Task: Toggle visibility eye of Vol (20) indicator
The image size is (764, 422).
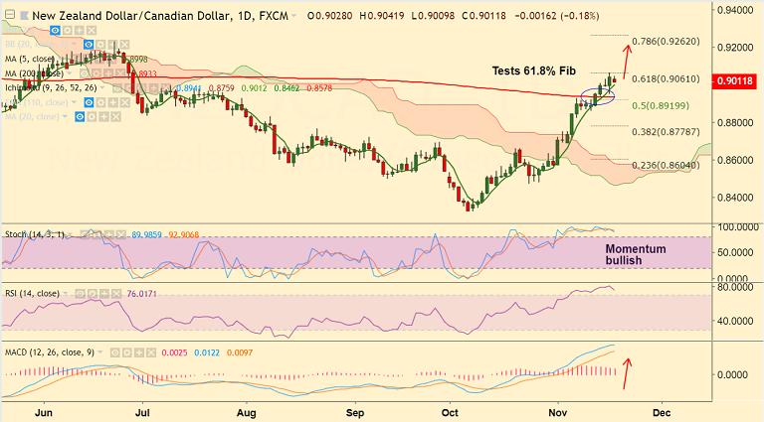Action: (55, 30)
